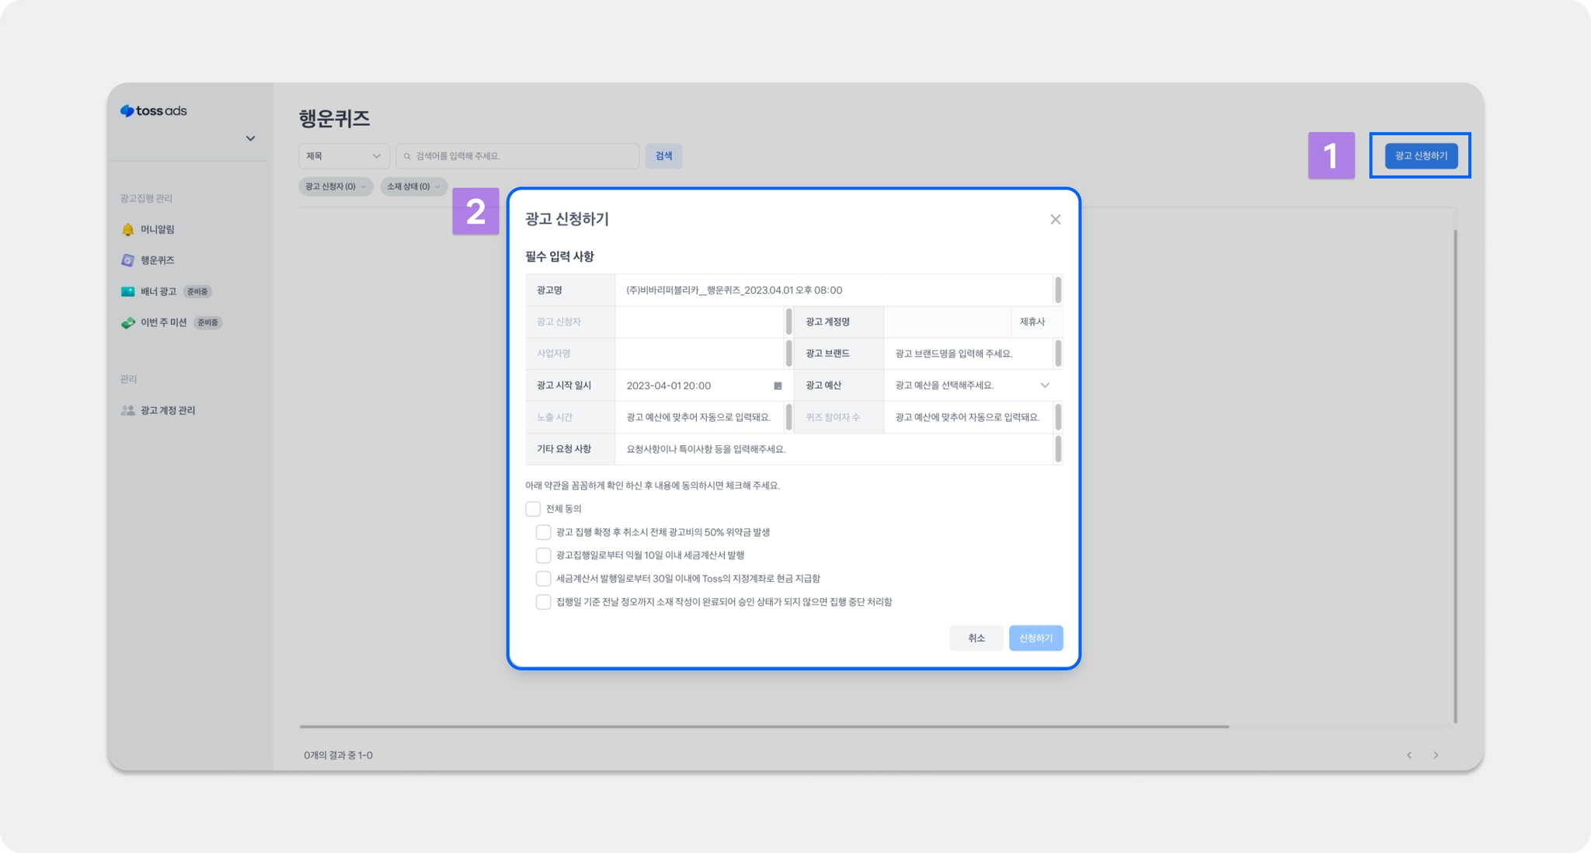
Task: Click the 이번 주 미션 money icon
Action: point(128,322)
